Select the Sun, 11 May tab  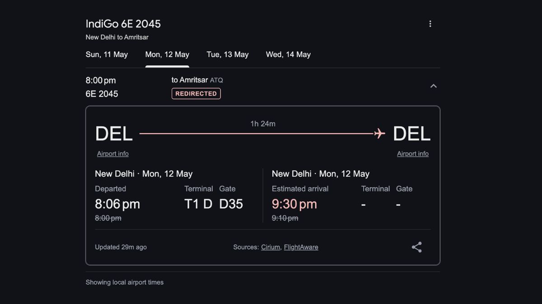coord(107,54)
